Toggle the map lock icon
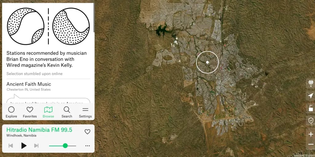 [x=311, y=108]
